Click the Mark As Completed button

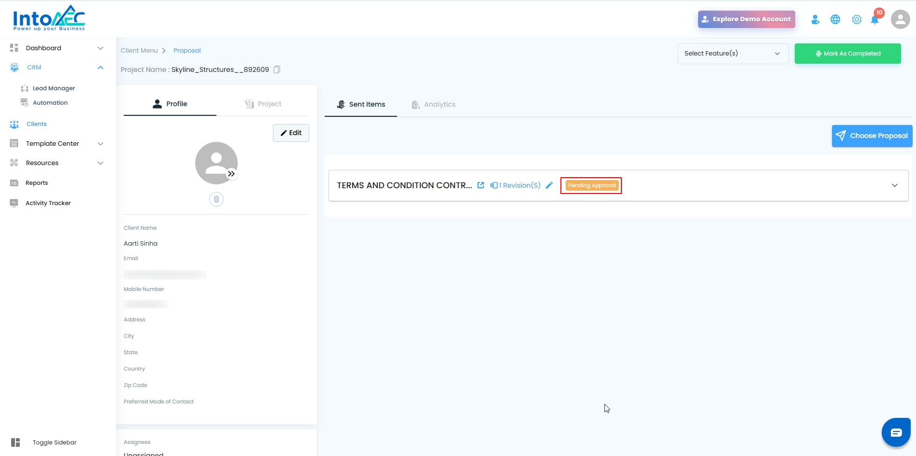[848, 54]
